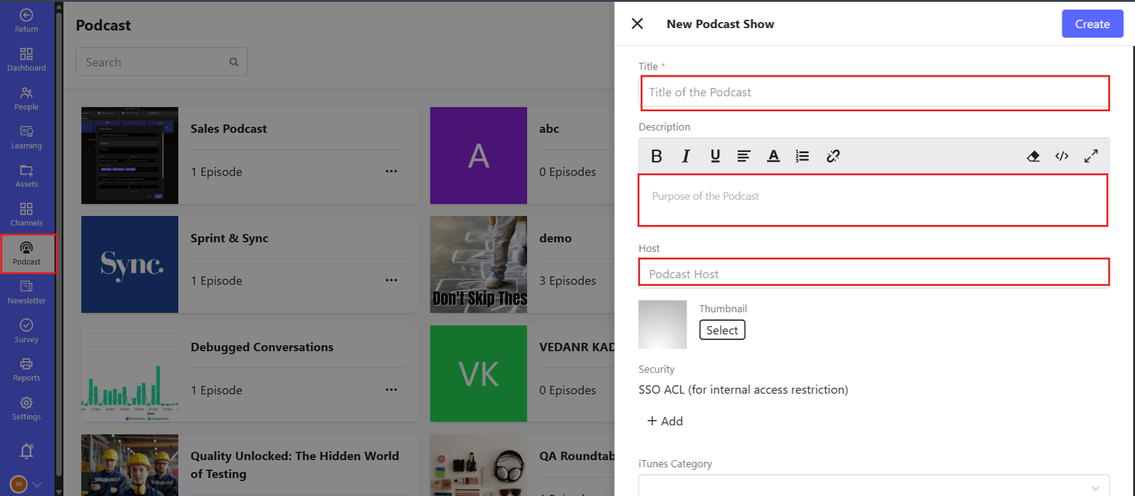The height and width of the screenshot is (496, 1135).
Task: Toggle italic formatting
Action: (x=686, y=156)
